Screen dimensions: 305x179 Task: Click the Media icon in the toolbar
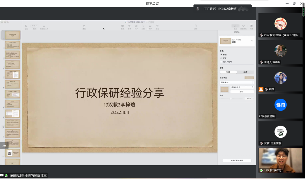point(150,26)
